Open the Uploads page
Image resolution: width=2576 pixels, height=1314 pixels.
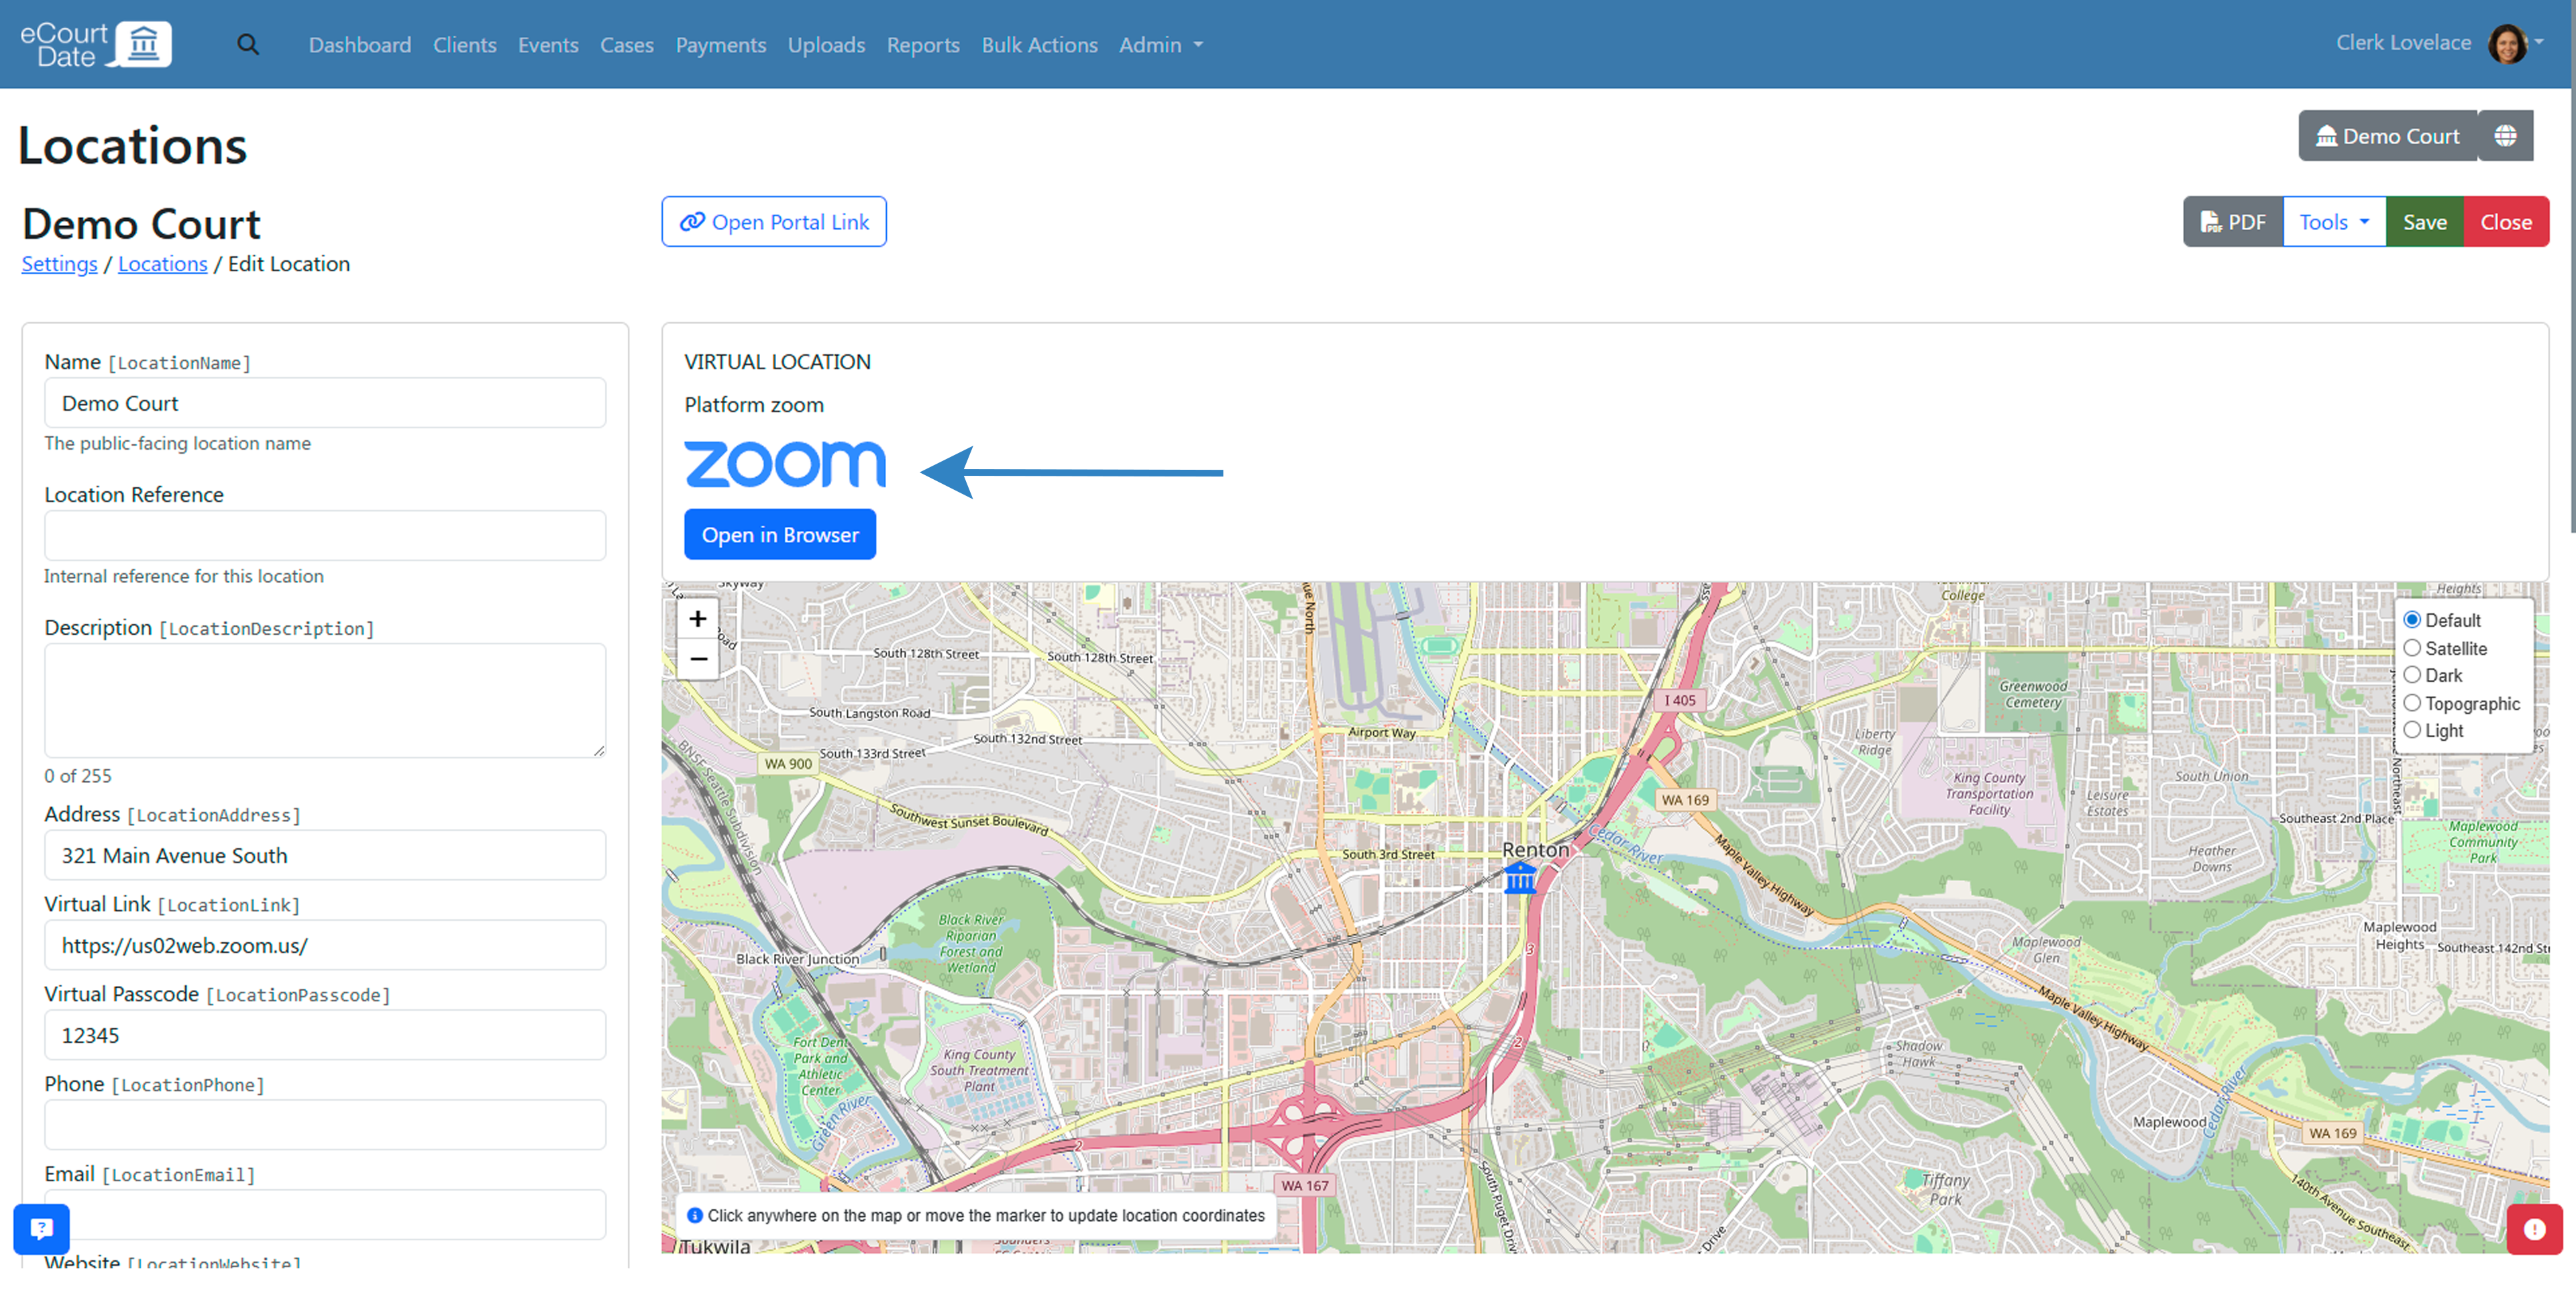pyautogui.click(x=826, y=45)
